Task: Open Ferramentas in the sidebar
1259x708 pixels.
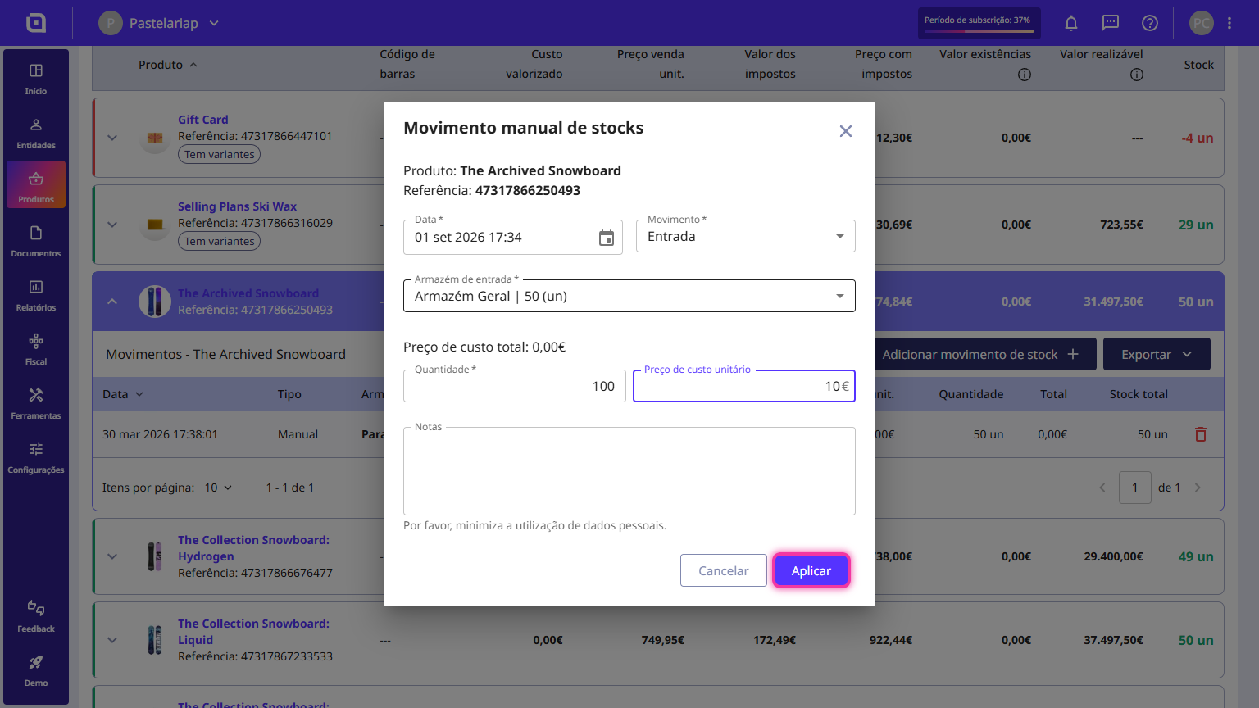Action: [36, 403]
